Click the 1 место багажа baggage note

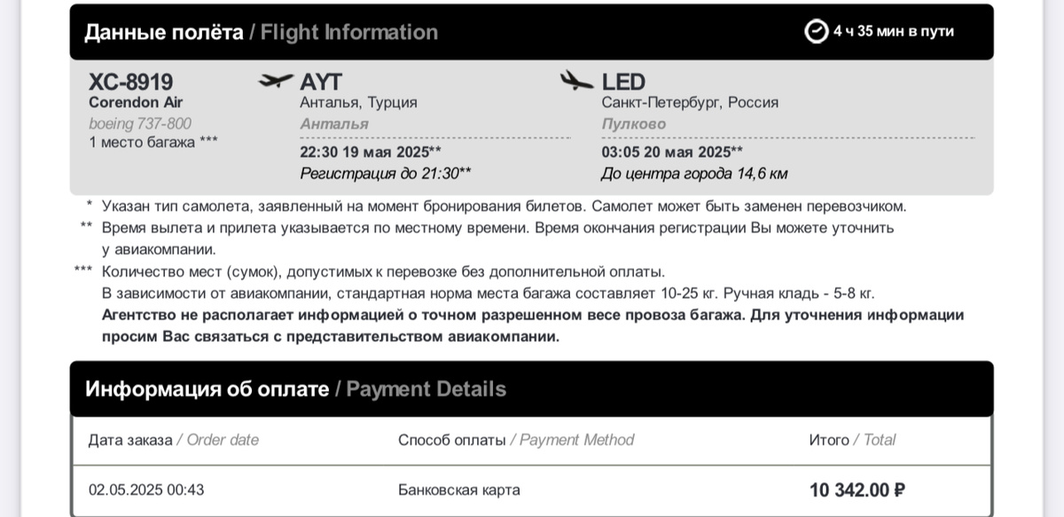[153, 142]
